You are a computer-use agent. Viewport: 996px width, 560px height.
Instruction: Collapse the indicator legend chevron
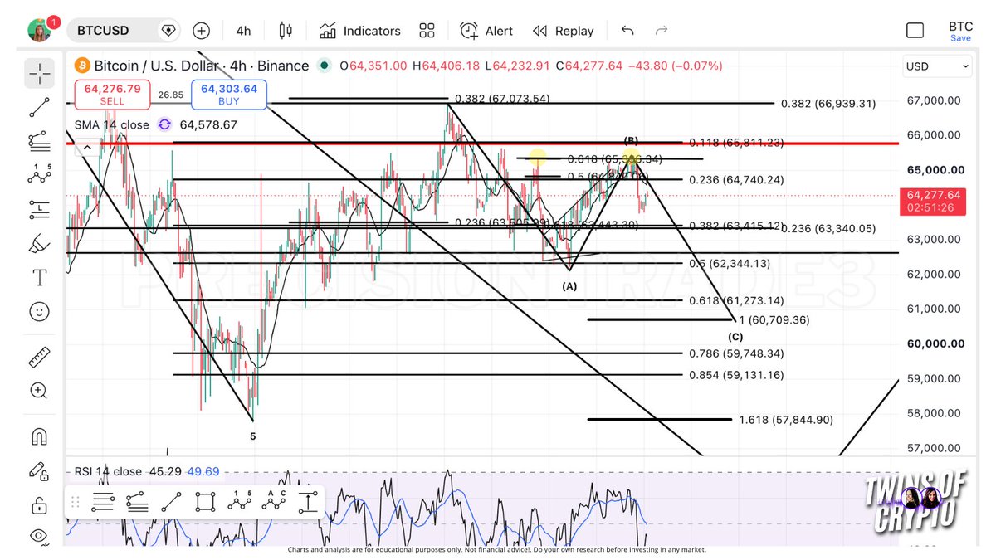point(87,149)
